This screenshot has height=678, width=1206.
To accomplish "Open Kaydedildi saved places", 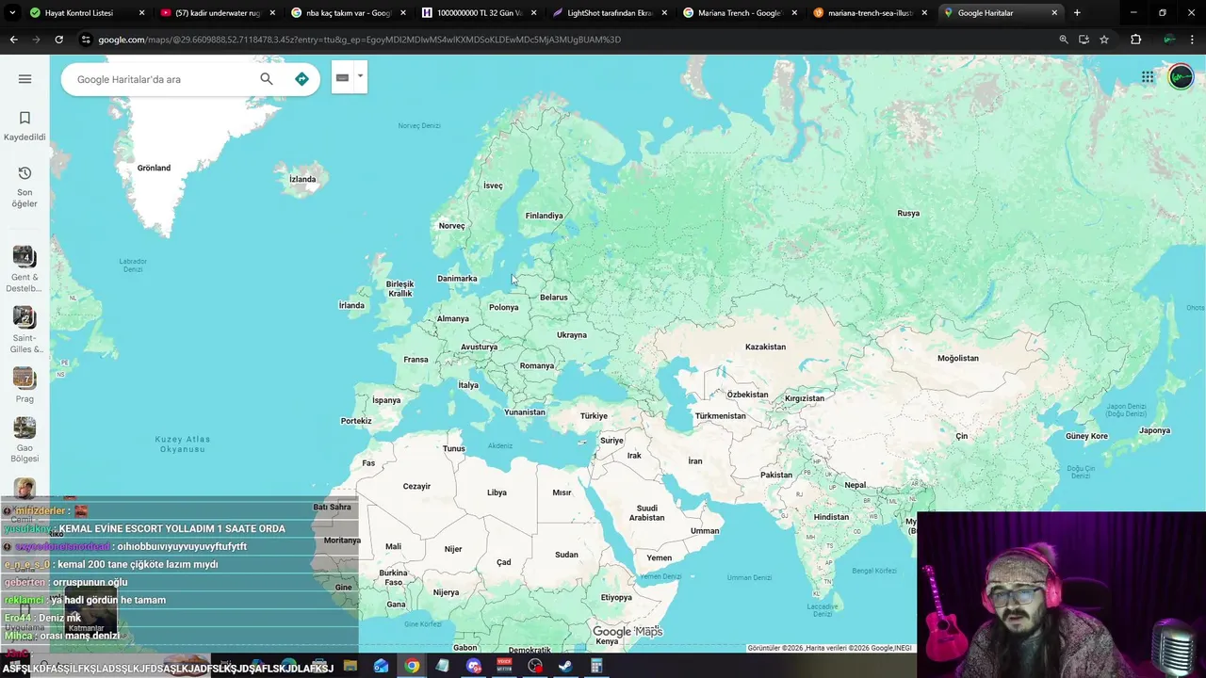I will tap(24, 126).
